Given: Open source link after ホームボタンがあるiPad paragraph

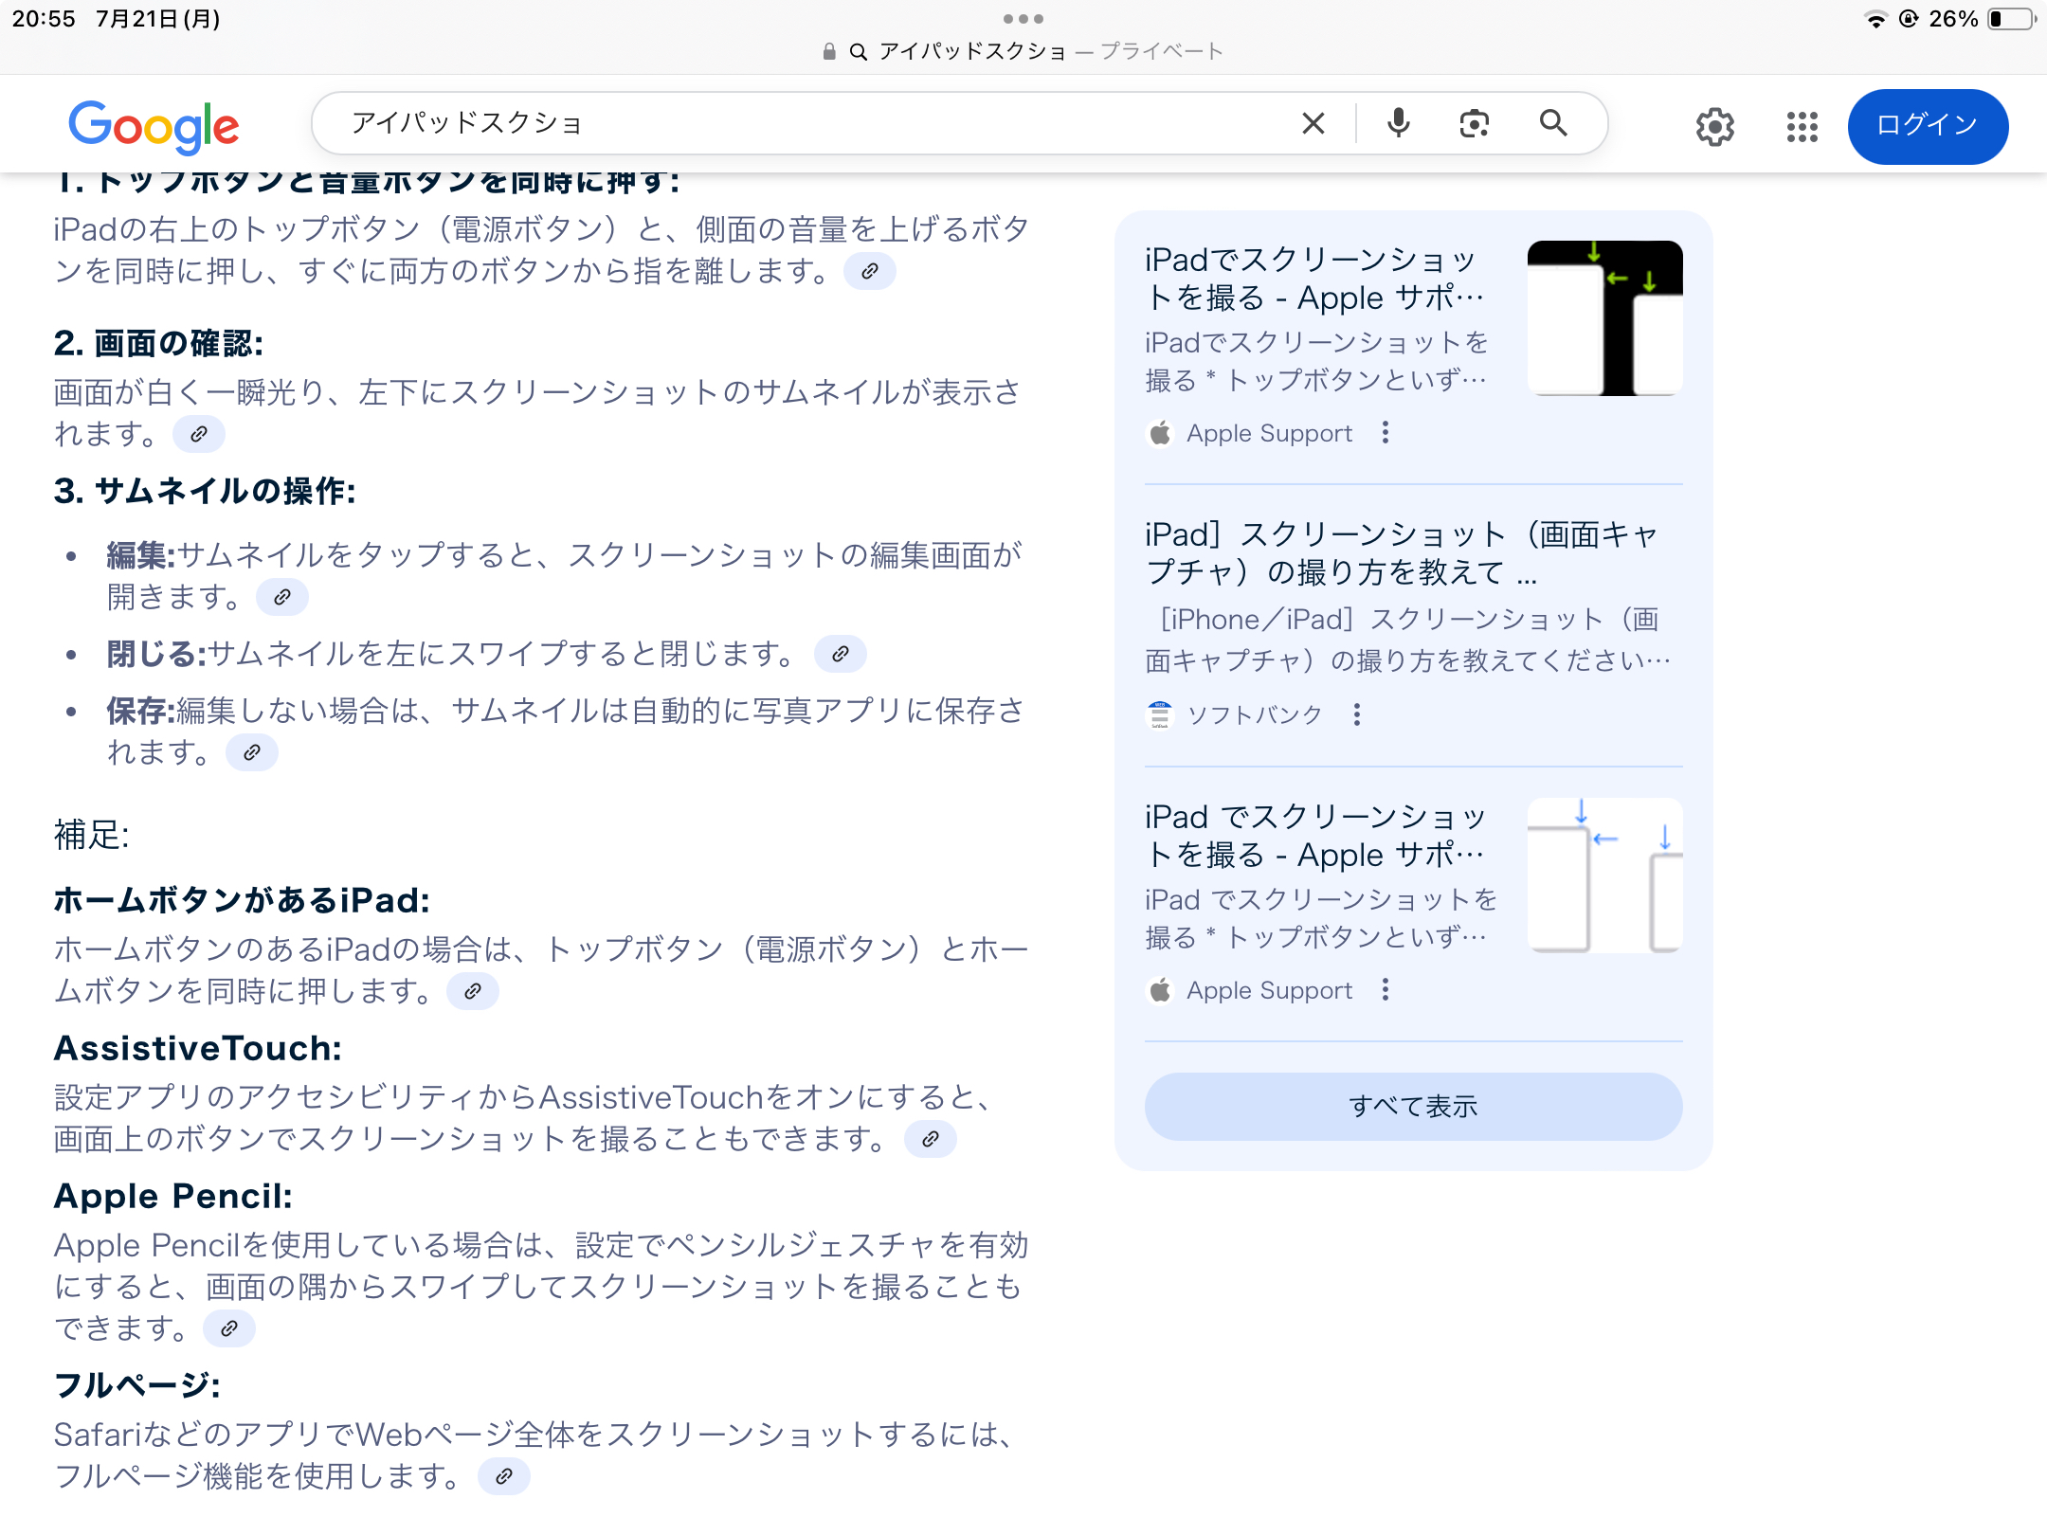Looking at the screenshot, I should 472,992.
